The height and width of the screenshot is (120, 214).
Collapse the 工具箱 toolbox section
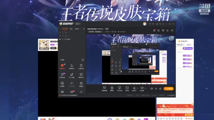83,60
